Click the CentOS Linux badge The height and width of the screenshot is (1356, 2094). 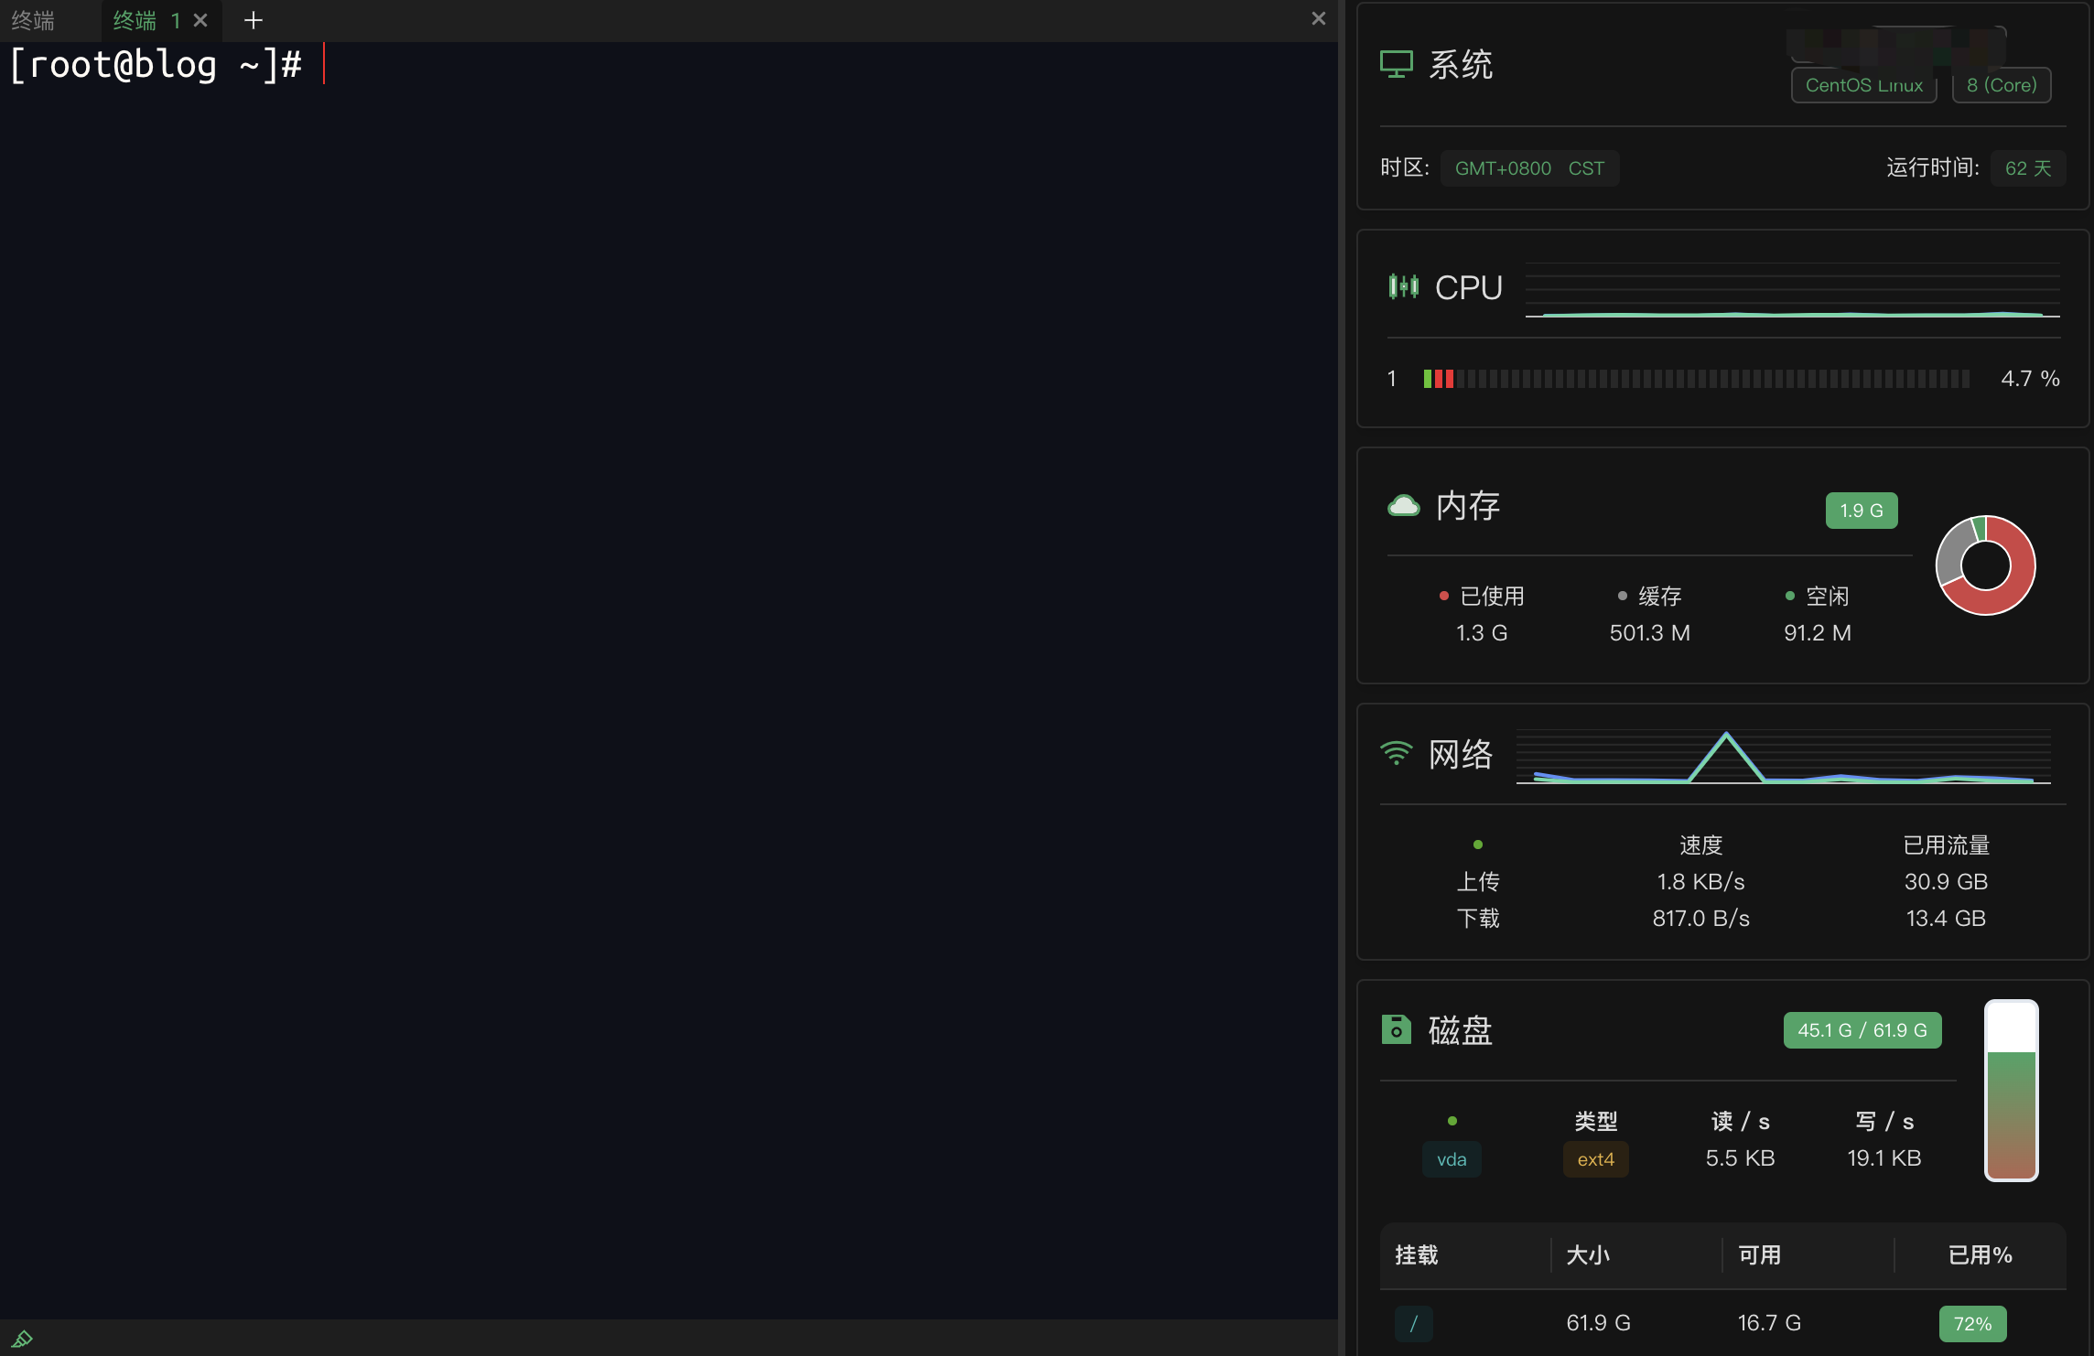1863,85
